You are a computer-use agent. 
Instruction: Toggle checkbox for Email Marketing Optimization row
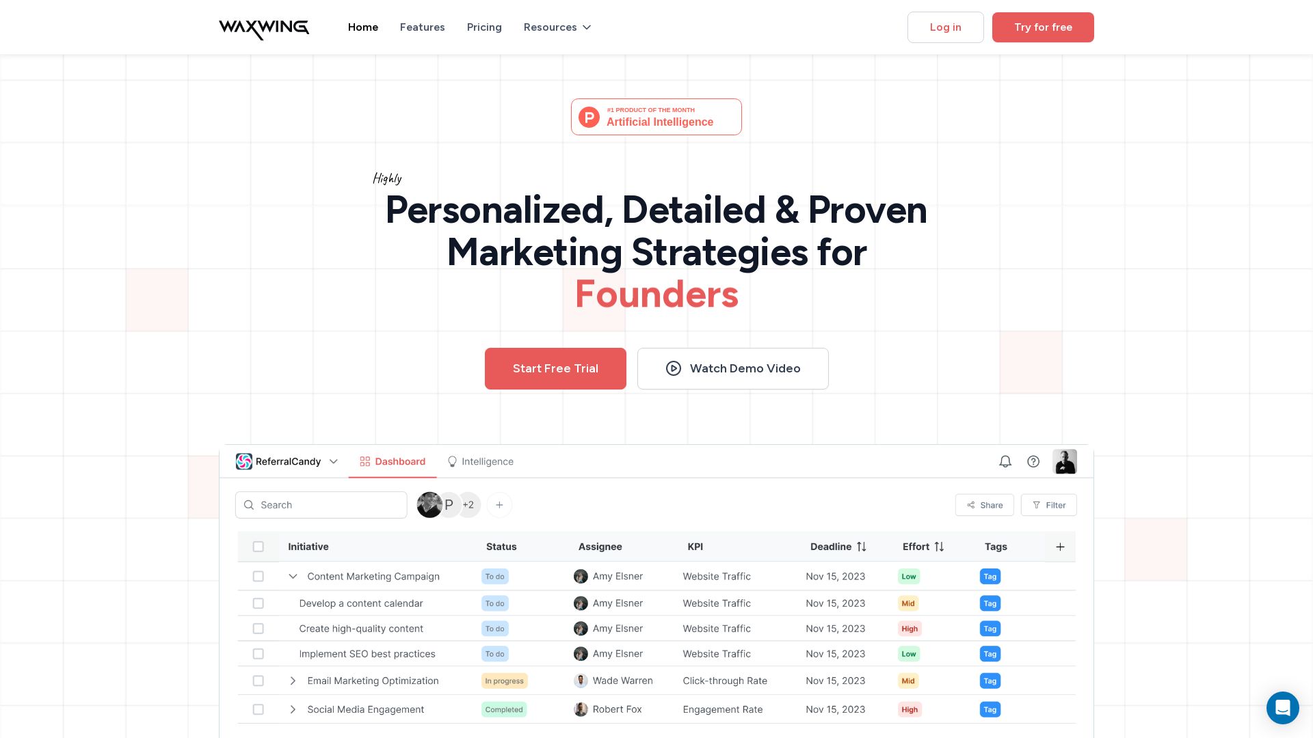pos(258,681)
